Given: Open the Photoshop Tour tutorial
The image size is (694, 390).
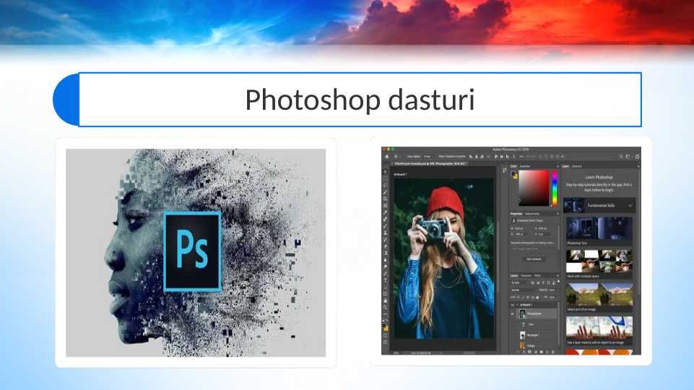Looking at the screenshot, I should tap(599, 231).
